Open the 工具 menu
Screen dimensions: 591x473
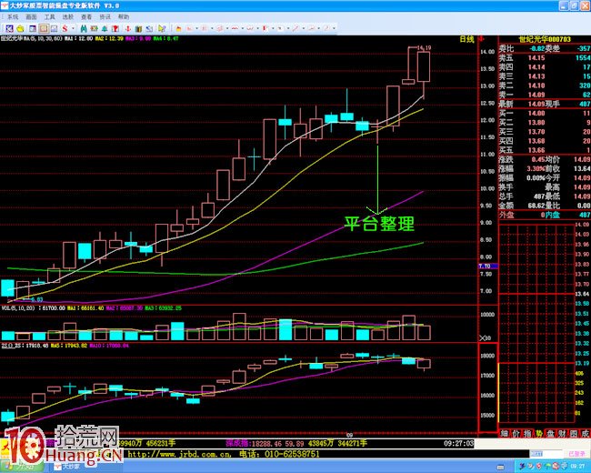(x=50, y=17)
